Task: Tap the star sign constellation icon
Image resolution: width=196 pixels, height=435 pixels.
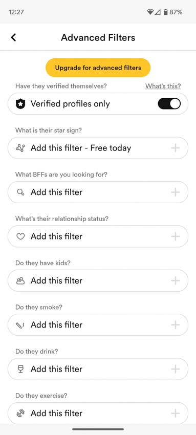Action: tap(20, 148)
